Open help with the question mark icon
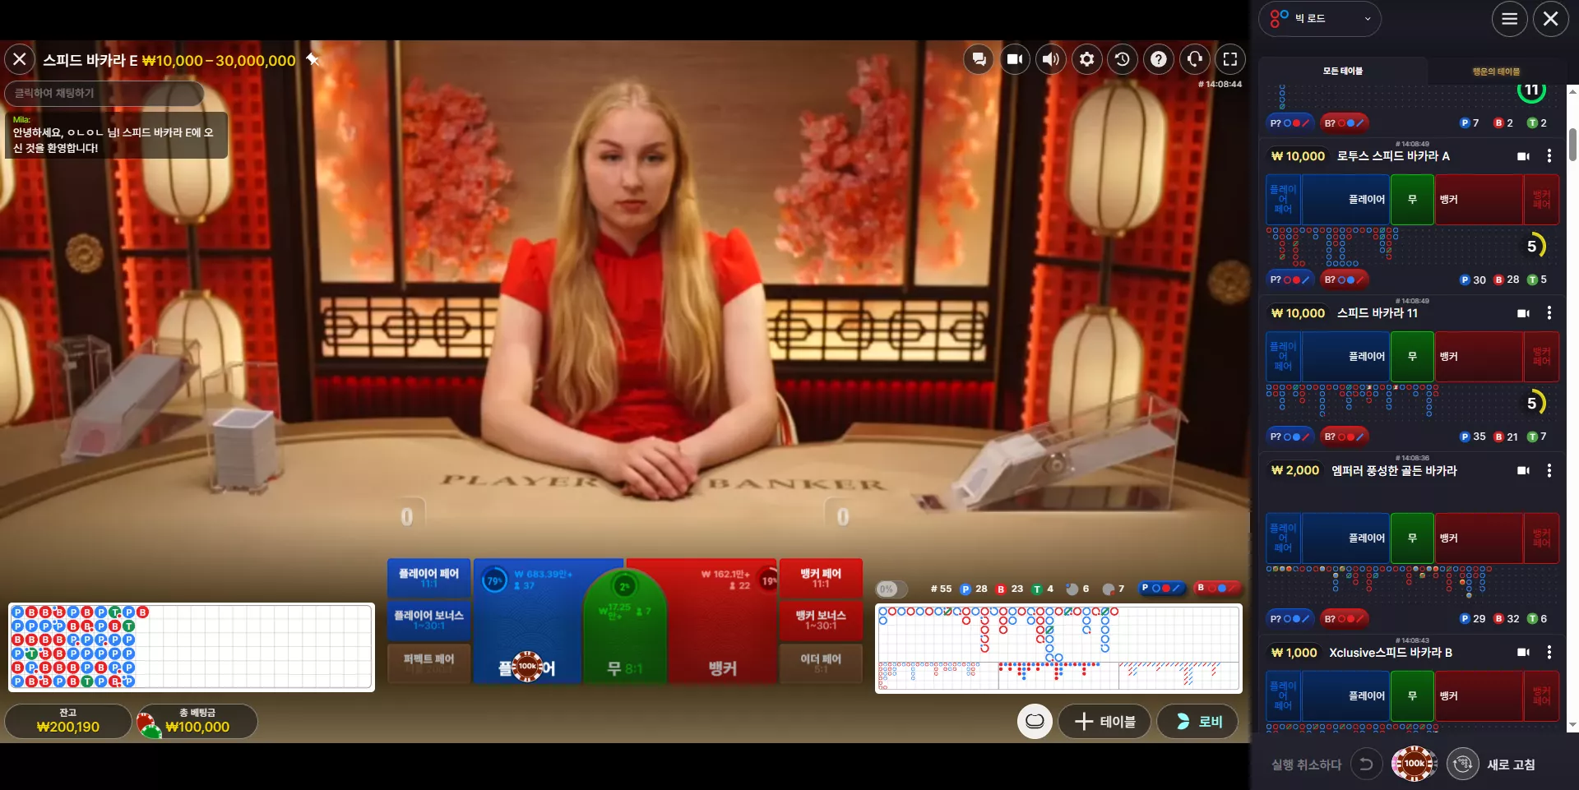Viewport: 1579px width, 790px height. (x=1159, y=59)
